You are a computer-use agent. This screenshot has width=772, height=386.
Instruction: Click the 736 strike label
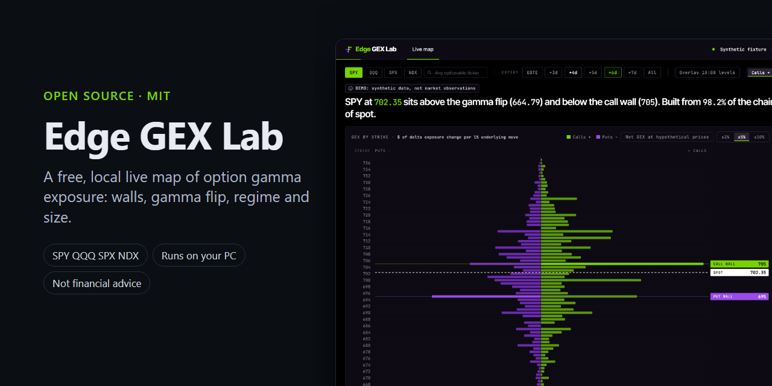(367, 163)
